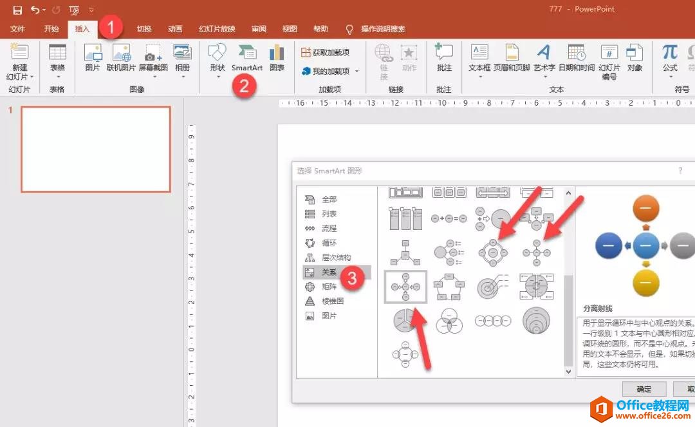The height and width of the screenshot is (427, 695).
Task: Click the 对象 object icon
Action: click(x=635, y=57)
